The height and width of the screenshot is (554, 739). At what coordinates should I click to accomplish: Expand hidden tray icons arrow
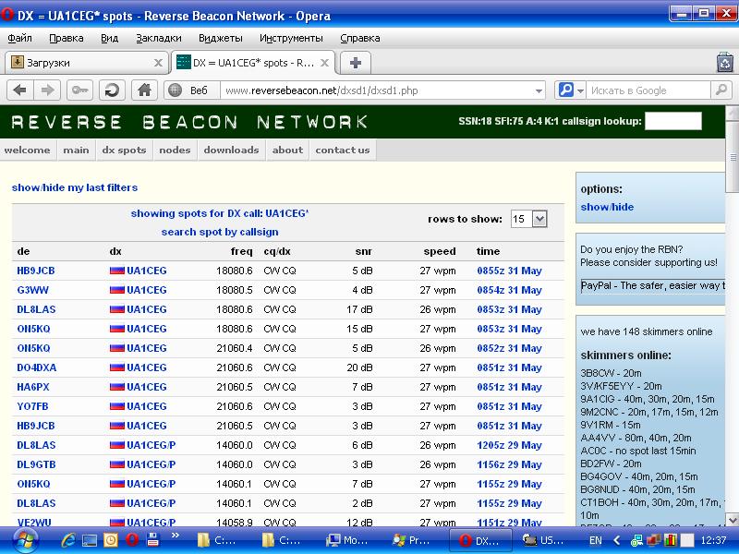616,540
